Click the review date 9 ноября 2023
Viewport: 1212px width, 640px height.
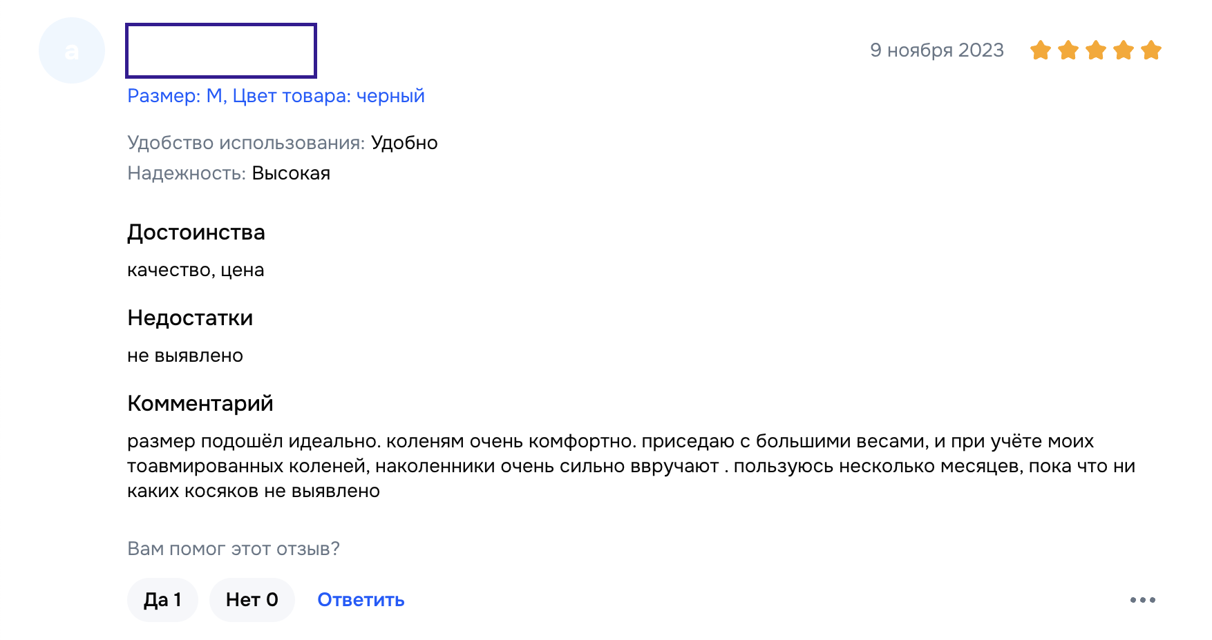[x=936, y=50]
